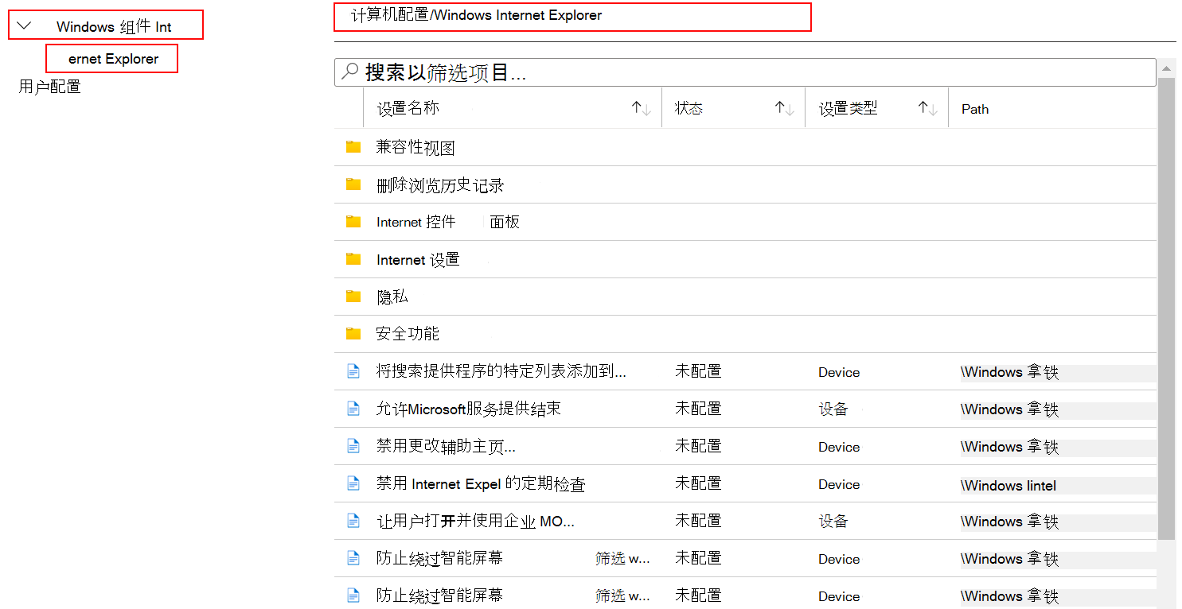Select 禁用更改辅助主页 setting name
Screen dimensions: 1182x609
point(446,446)
